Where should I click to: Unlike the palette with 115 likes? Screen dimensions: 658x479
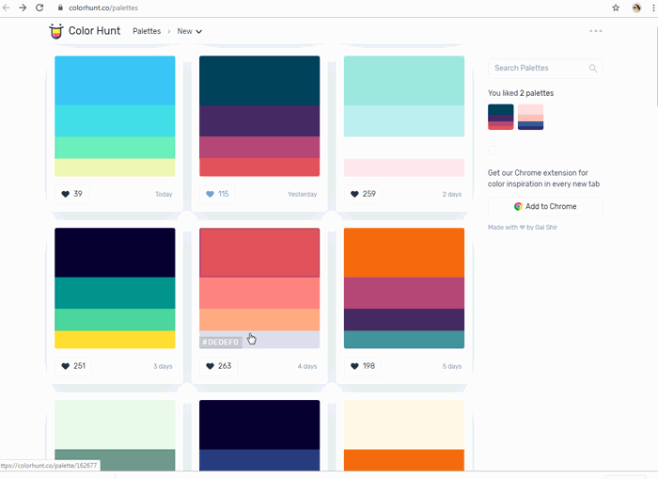pyautogui.click(x=216, y=194)
